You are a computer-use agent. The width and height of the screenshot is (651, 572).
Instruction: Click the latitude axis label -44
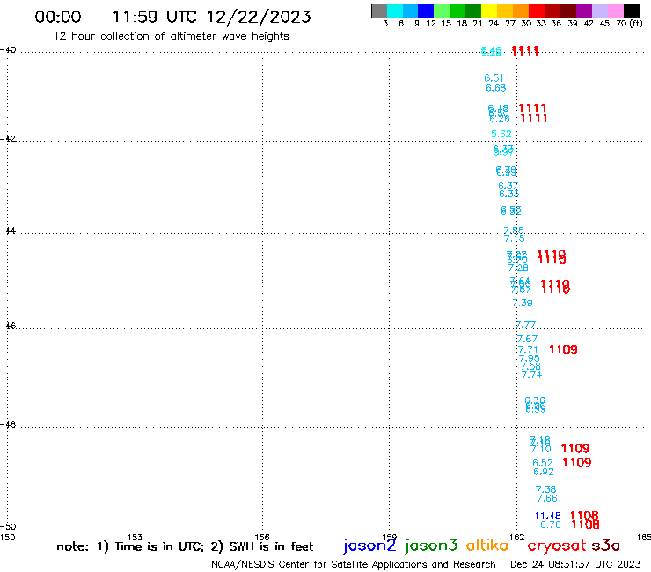(x=8, y=231)
